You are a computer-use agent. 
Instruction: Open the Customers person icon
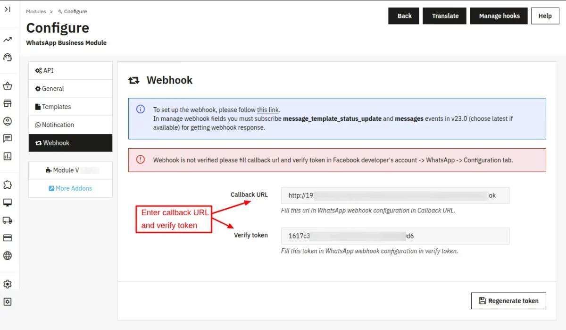tap(8, 121)
